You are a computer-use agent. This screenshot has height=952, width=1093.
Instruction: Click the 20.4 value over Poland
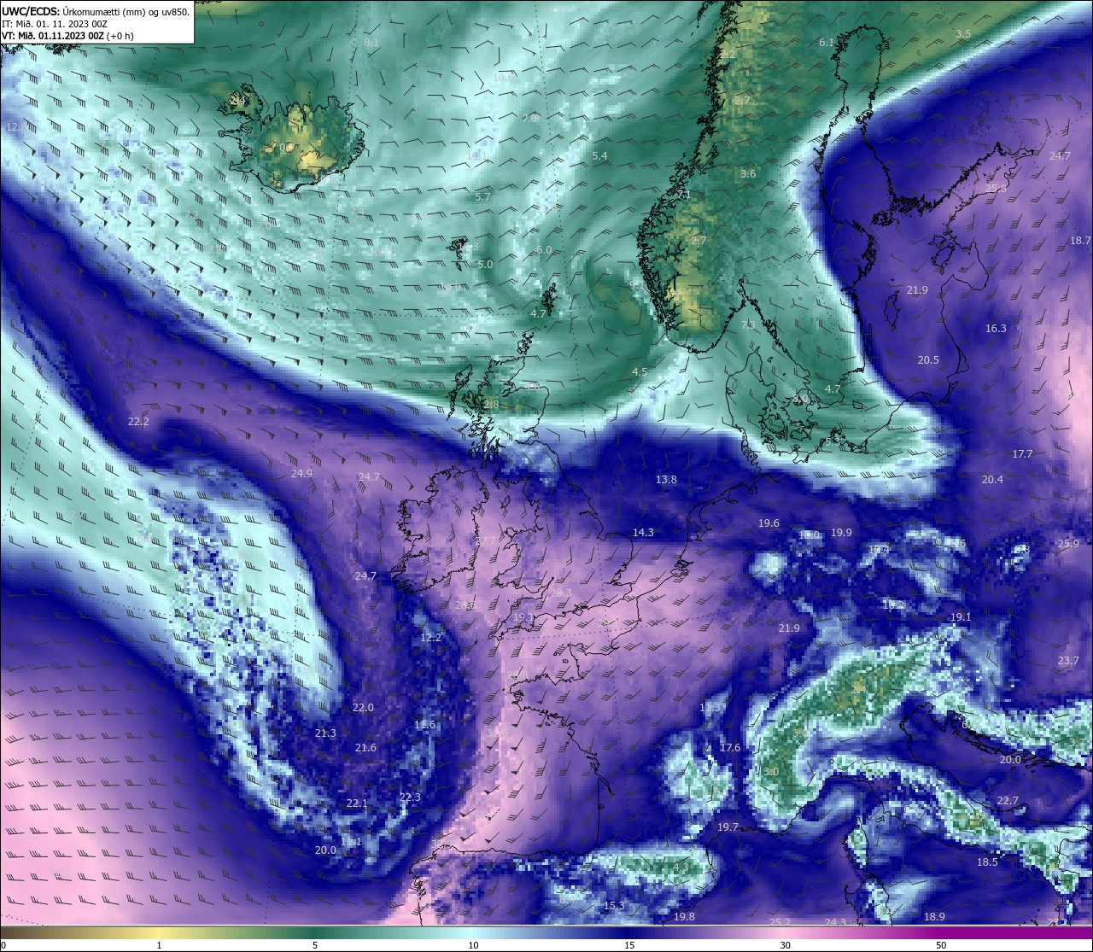(x=992, y=480)
